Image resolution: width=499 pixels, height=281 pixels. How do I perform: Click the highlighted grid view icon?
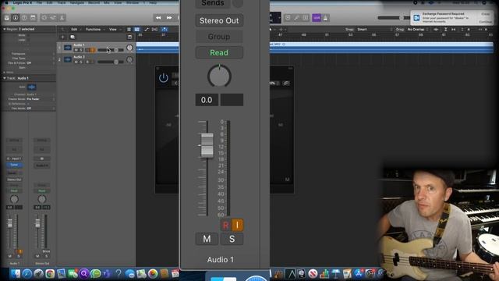tap(137, 30)
